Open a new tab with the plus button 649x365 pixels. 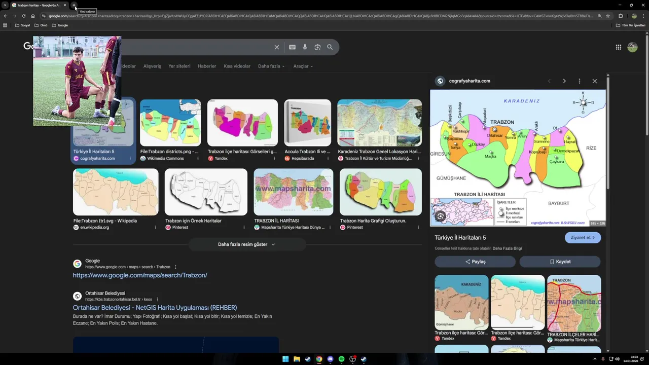click(x=74, y=5)
